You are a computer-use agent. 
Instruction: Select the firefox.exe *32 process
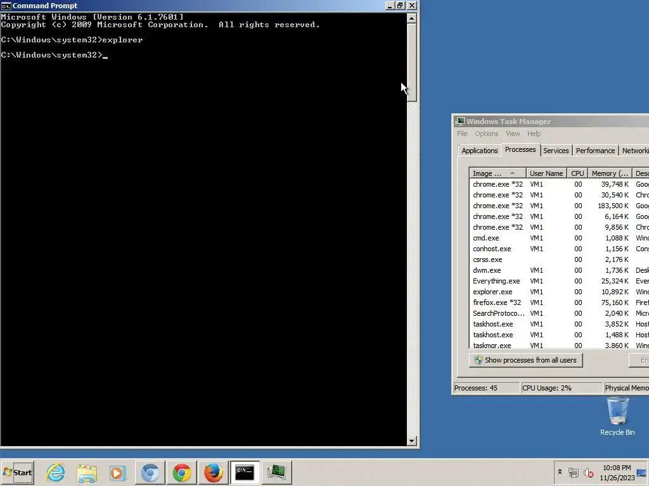pos(560,302)
